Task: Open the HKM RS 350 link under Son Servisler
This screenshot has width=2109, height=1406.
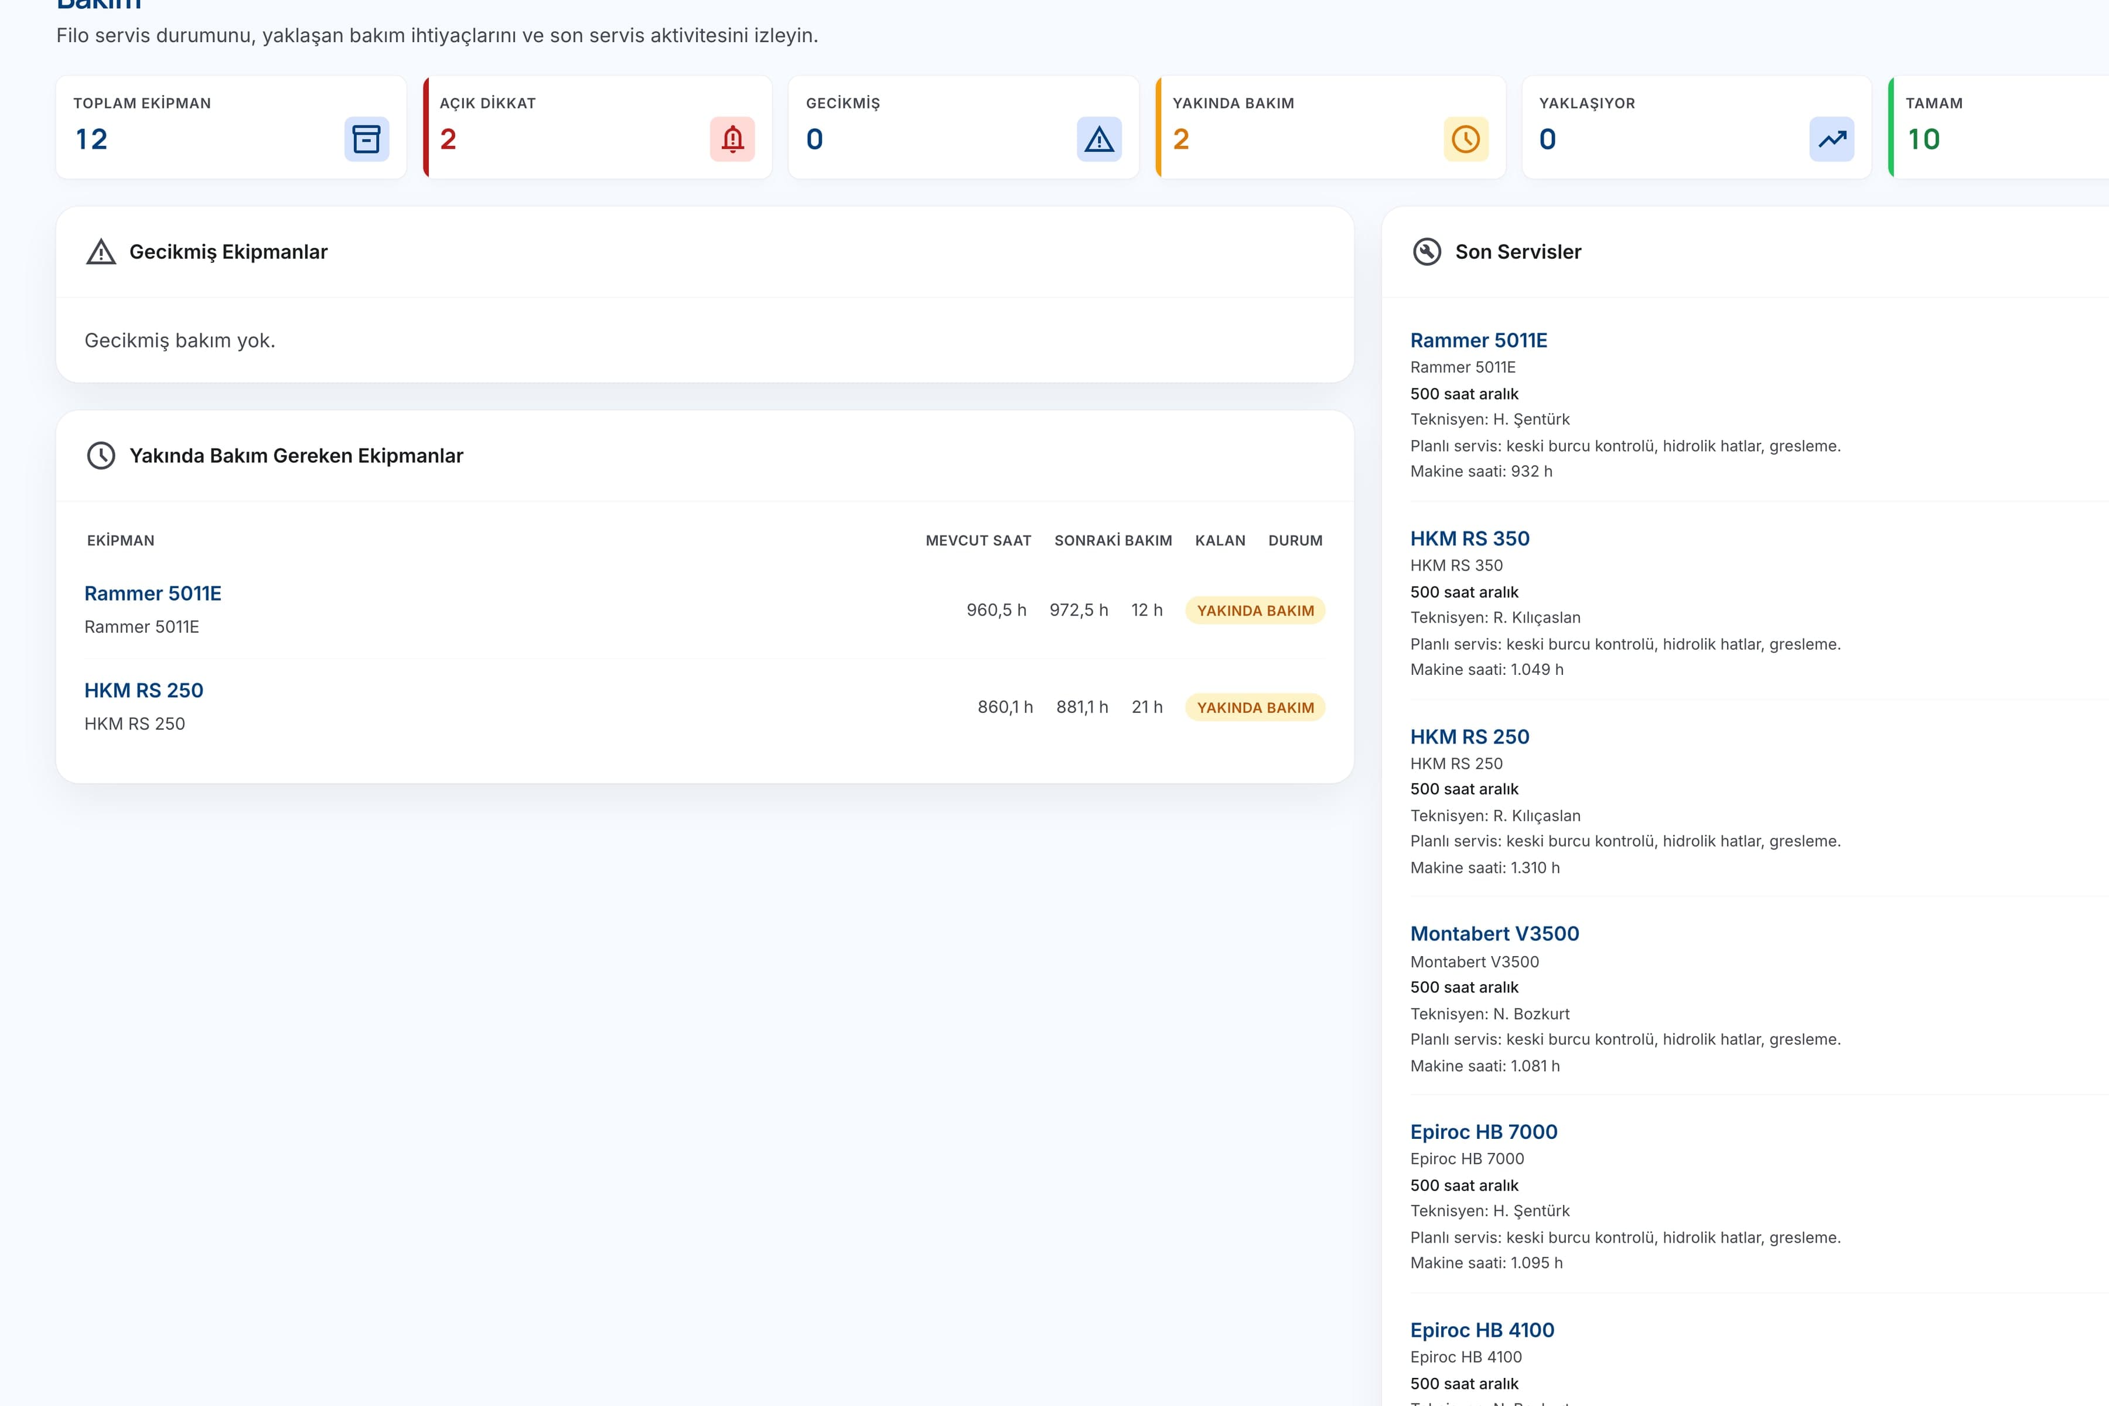Action: tap(1470, 539)
